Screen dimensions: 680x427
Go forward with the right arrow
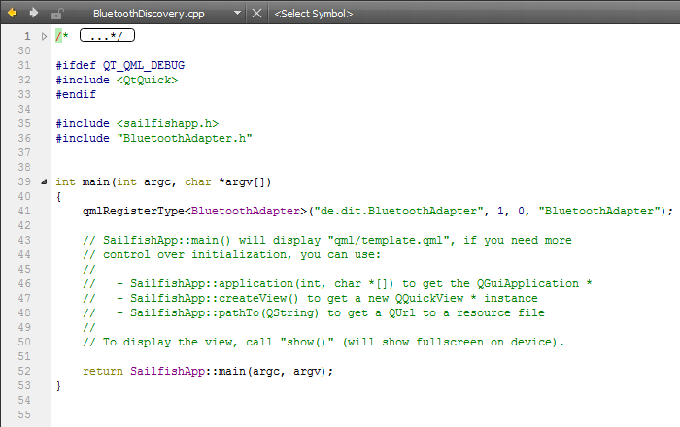[33, 13]
